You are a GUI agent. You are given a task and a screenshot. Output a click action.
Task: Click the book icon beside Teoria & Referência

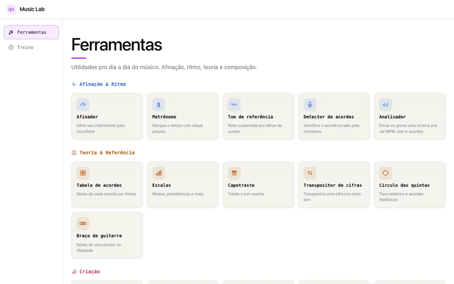[x=74, y=153]
